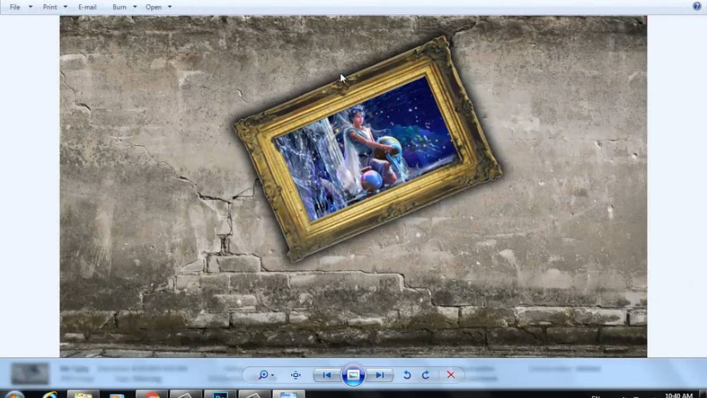Open the Photo Viewer help icon
Image resolution: width=707 pixels, height=398 pixels.
697,6
